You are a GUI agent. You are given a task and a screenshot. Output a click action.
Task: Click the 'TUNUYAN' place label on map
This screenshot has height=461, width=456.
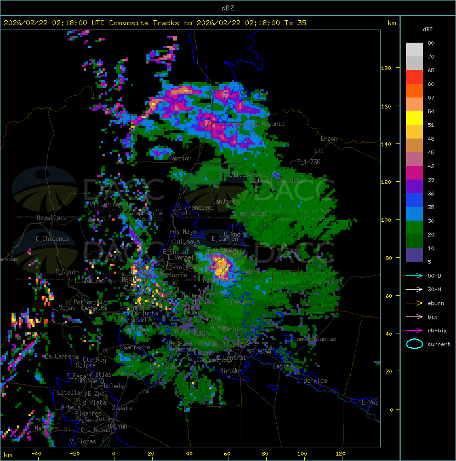pyautogui.click(x=116, y=427)
